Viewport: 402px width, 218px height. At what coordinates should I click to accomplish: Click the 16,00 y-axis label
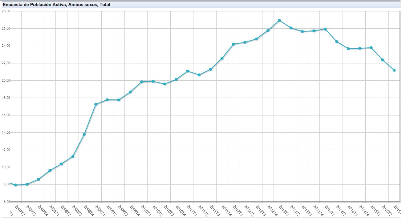(x=6, y=115)
